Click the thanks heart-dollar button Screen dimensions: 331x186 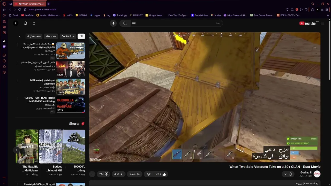[104, 174]
